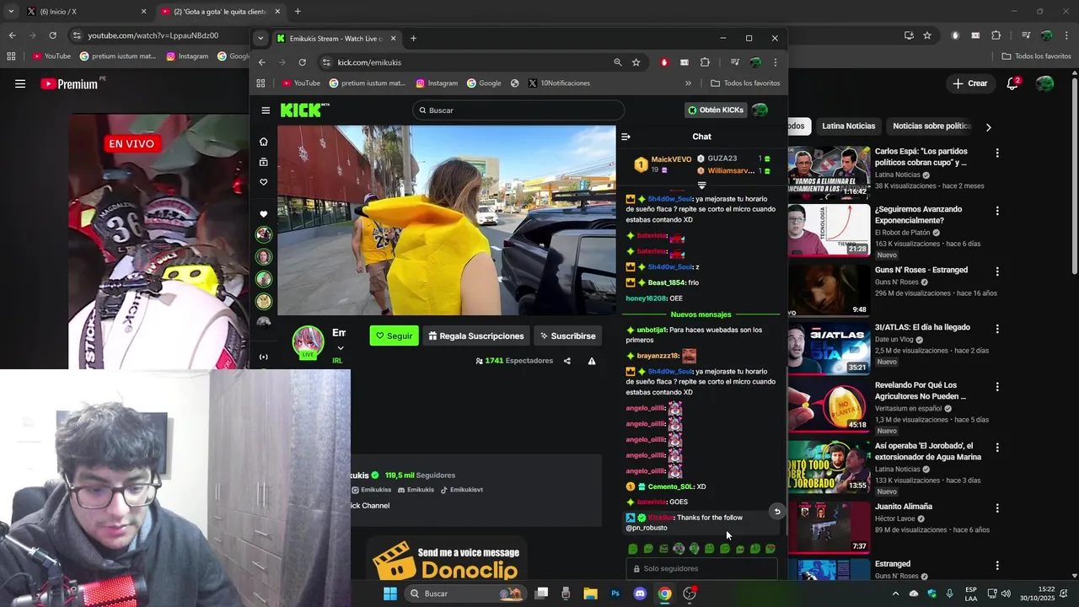Resume chat scroll arrow button
The height and width of the screenshot is (607, 1079).
[x=777, y=511]
